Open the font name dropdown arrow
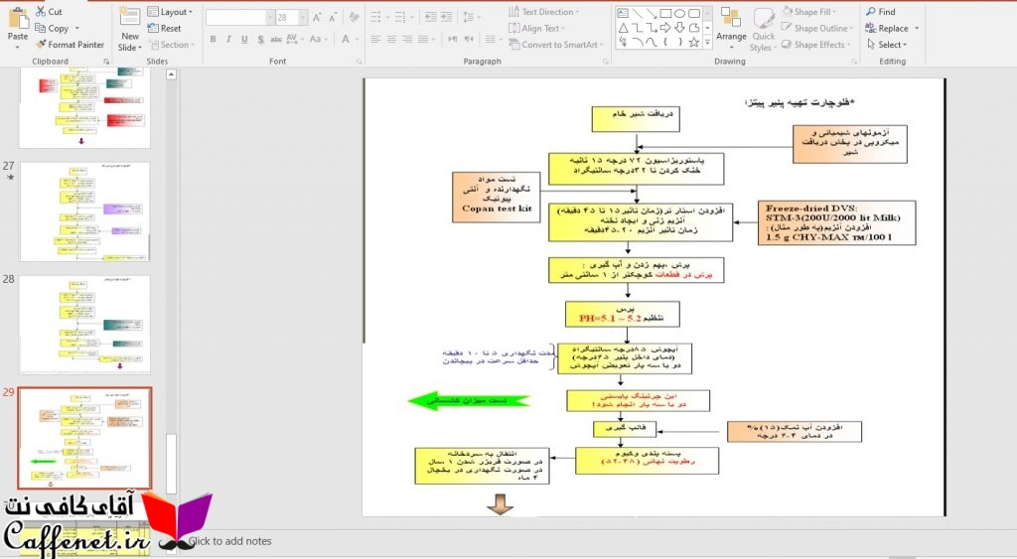 270,18
